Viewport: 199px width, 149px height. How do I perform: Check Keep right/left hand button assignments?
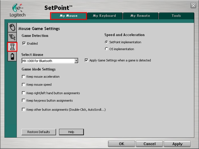24,93
